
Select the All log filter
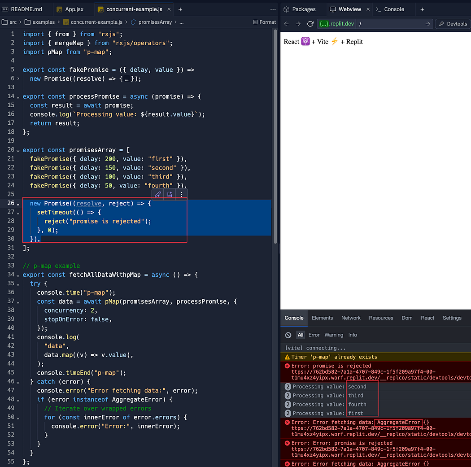(301, 335)
